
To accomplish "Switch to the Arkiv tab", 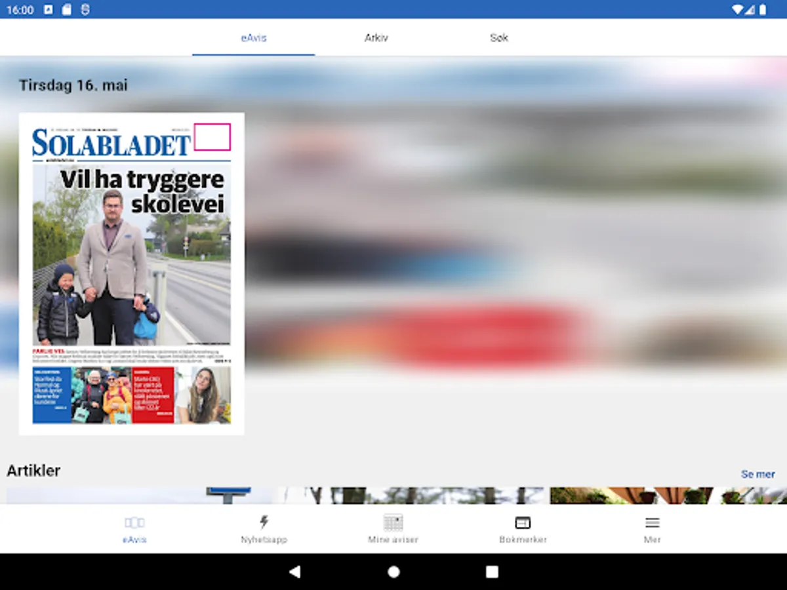I will tap(376, 38).
